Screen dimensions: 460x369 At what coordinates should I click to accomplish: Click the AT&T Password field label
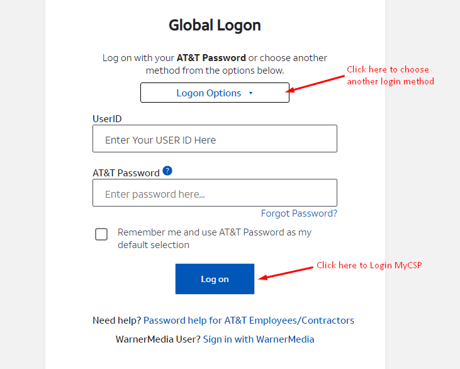tap(126, 173)
